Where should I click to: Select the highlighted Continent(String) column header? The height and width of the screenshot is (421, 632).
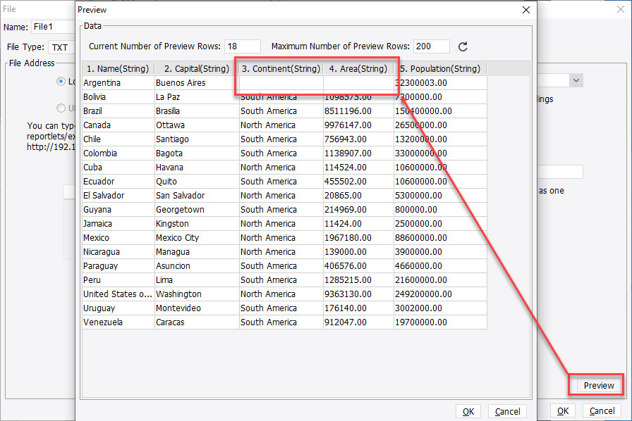[x=281, y=68]
